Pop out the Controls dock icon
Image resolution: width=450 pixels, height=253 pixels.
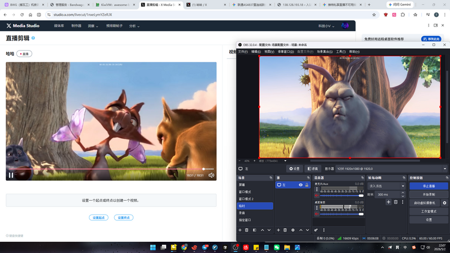point(447,178)
